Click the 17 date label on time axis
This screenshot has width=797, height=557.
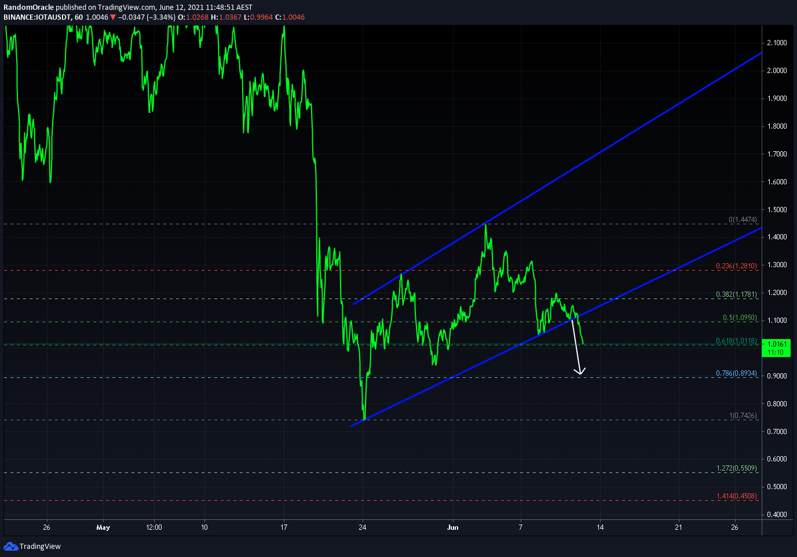point(284,527)
